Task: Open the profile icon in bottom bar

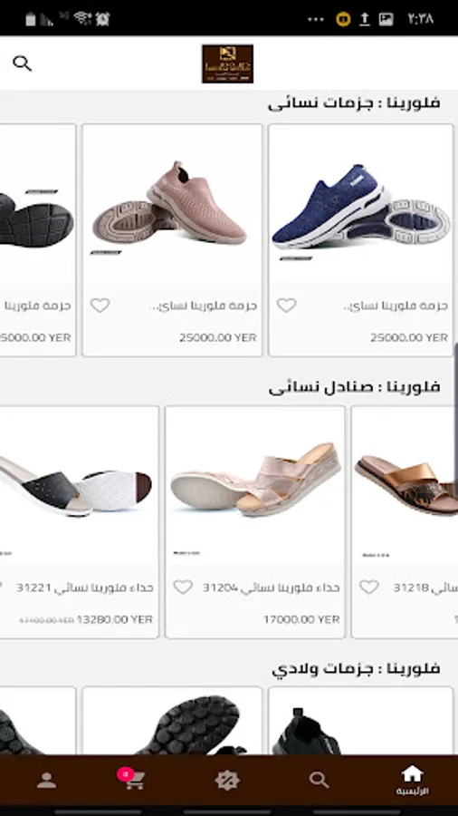Action: 46,780
